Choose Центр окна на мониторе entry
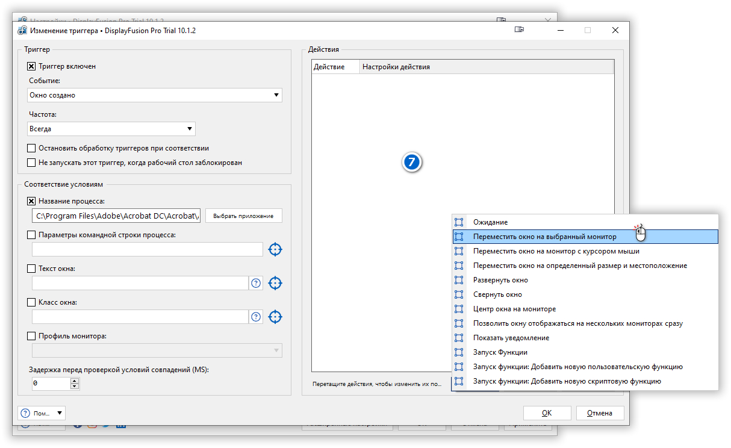 pos(585,309)
